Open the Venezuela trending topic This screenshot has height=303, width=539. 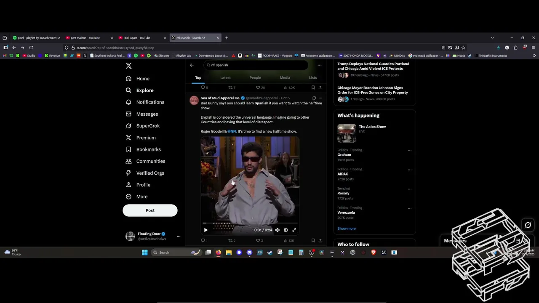[346, 213]
